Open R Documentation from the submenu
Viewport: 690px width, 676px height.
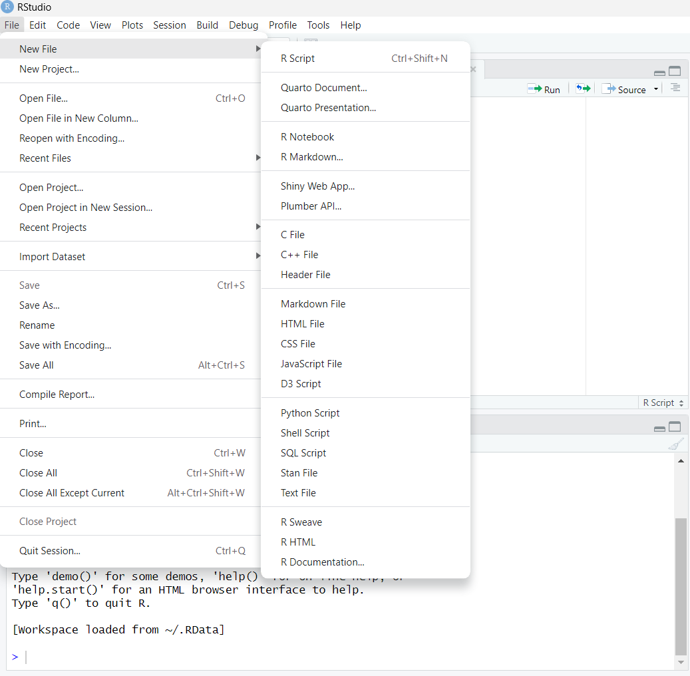point(323,562)
